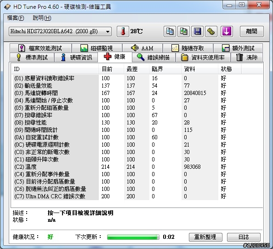This screenshot has height=249, width=273.
Task: Click data value 20840815
Action: click(x=195, y=93)
